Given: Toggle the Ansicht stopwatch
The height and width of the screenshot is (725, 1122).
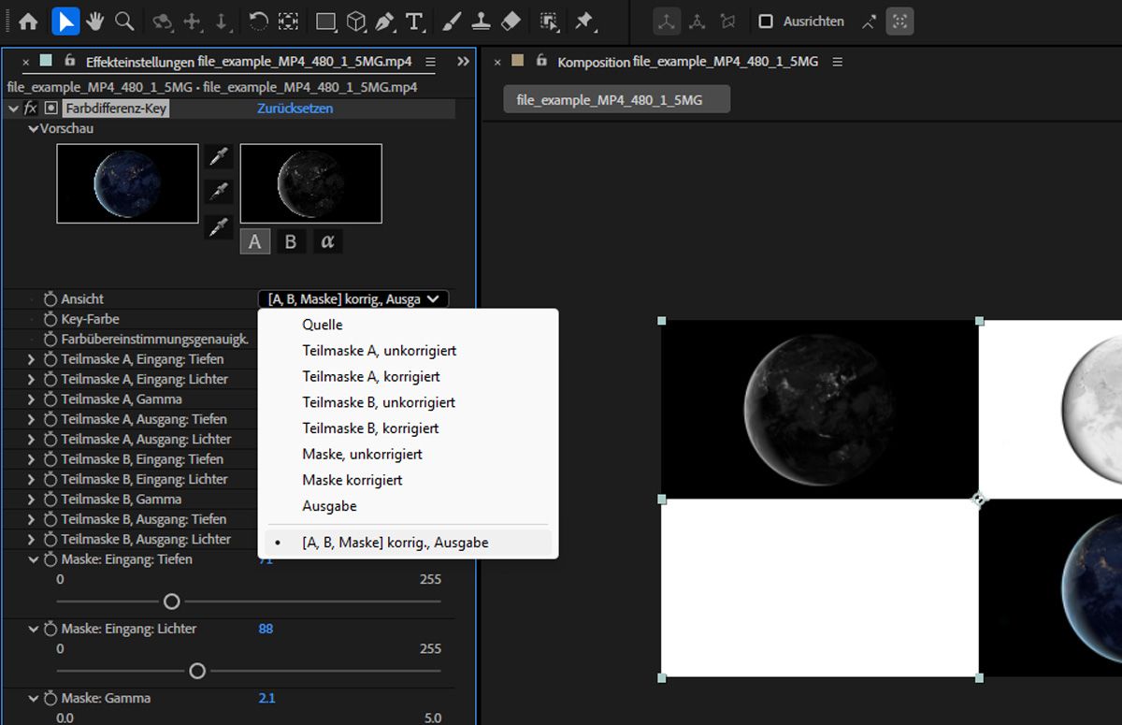Looking at the screenshot, I should coord(50,299).
